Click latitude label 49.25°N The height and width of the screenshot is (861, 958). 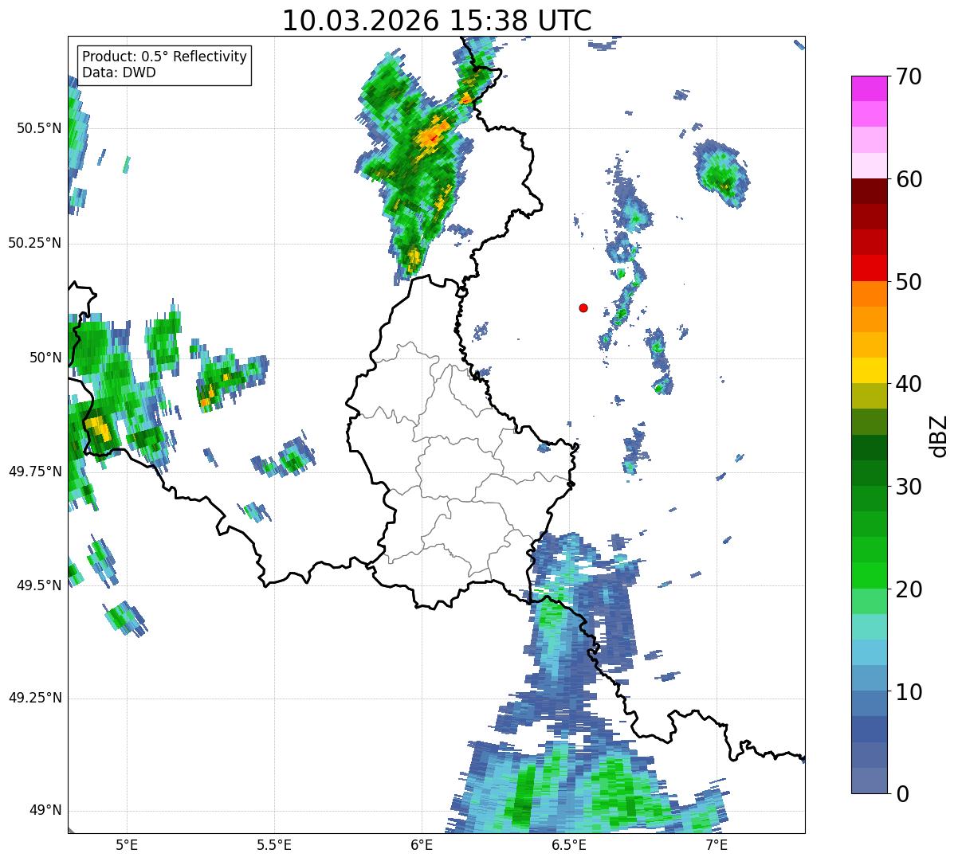35,699
